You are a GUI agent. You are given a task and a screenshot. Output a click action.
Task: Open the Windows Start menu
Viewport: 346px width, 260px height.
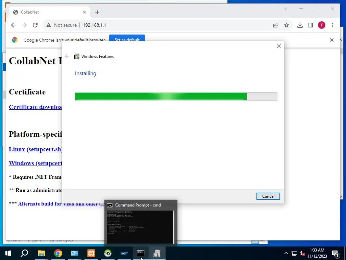(8, 253)
